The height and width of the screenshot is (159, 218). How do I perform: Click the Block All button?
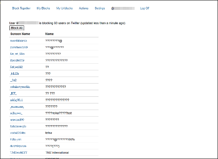(17, 28)
